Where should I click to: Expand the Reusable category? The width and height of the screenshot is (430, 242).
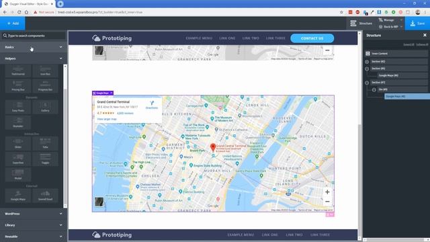(x=33, y=236)
